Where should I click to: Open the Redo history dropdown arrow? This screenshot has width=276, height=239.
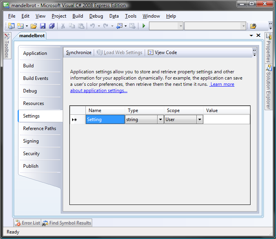click(112, 26)
